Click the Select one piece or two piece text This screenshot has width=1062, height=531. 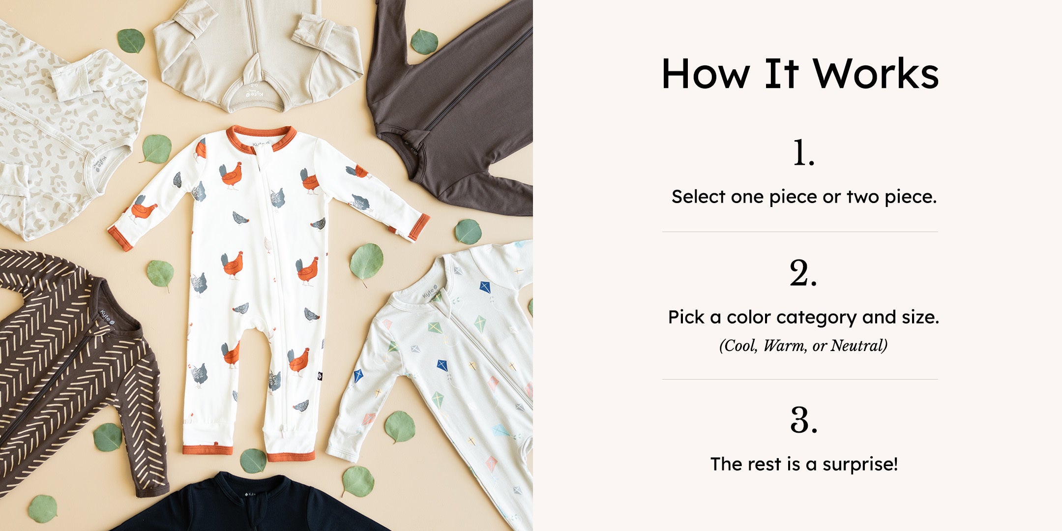(x=804, y=197)
